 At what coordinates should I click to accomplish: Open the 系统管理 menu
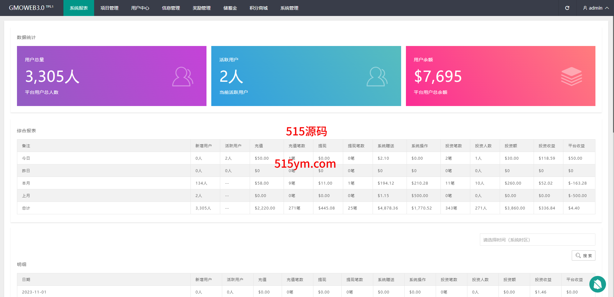coord(289,8)
